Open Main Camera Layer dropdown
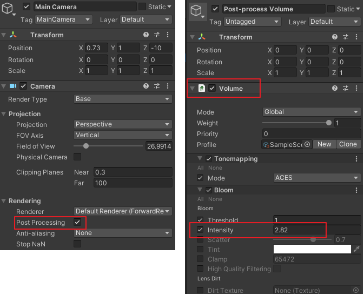Image resolution: width=364 pixels, height=295 pixels. [146, 19]
